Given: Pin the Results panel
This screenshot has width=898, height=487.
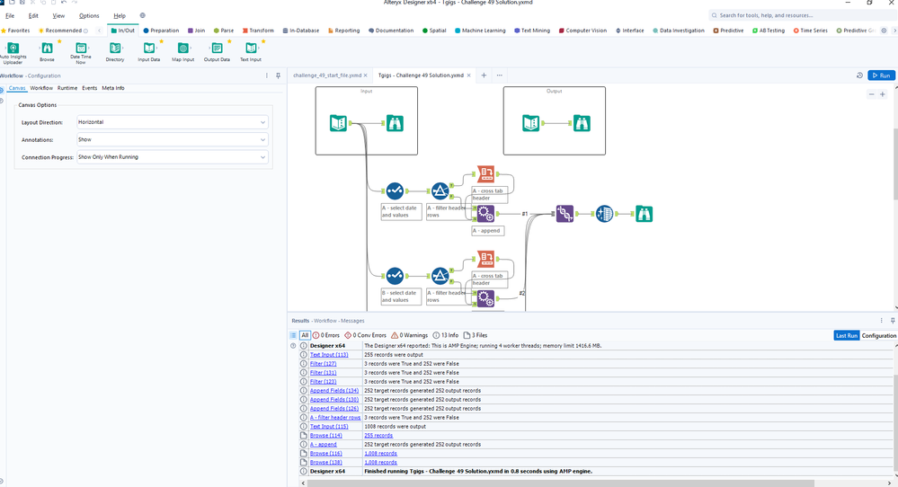Looking at the screenshot, I should click(x=893, y=321).
